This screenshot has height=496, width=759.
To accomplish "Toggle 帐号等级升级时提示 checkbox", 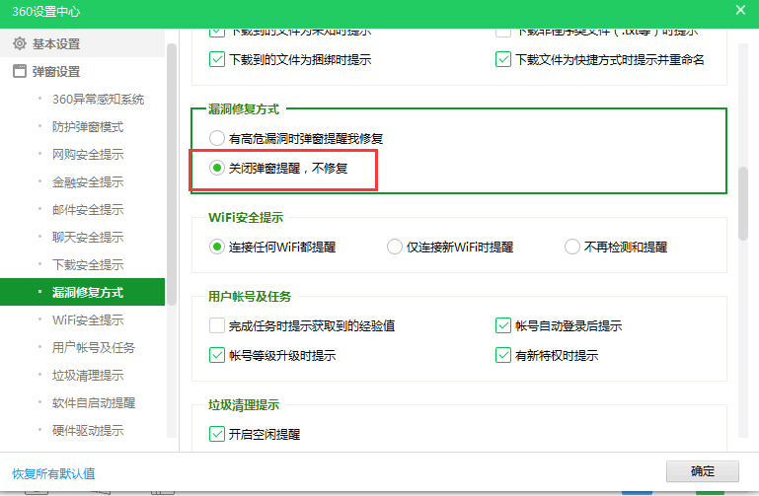I will (x=217, y=355).
